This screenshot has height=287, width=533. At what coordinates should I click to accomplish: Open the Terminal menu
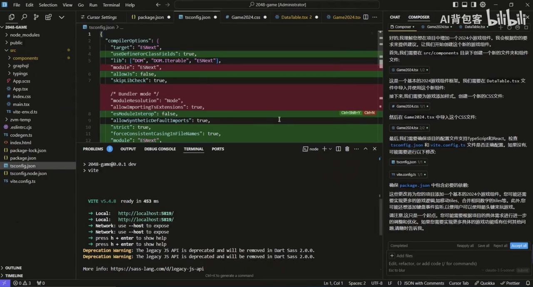coord(111,5)
